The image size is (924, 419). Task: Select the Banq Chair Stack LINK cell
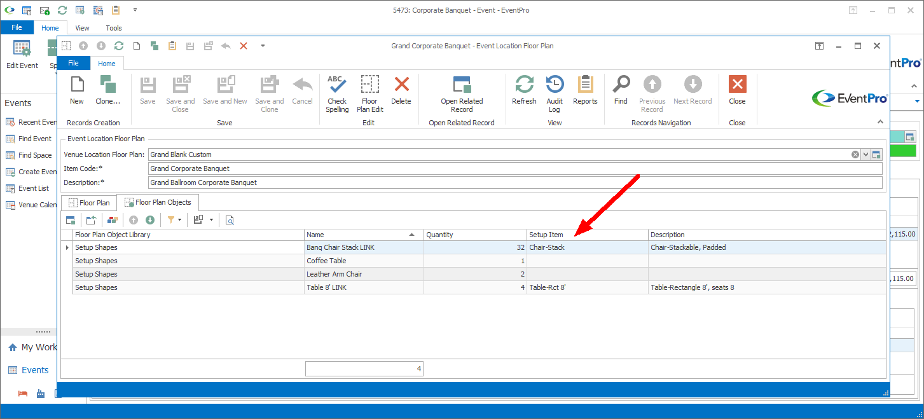[364, 247]
